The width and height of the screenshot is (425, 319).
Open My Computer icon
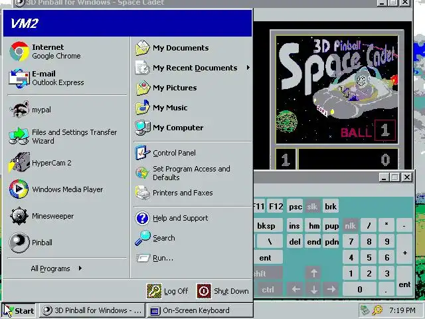coord(143,128)
